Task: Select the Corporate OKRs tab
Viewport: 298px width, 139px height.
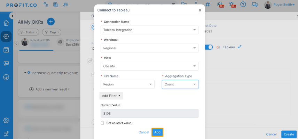Action: [69, 42]
